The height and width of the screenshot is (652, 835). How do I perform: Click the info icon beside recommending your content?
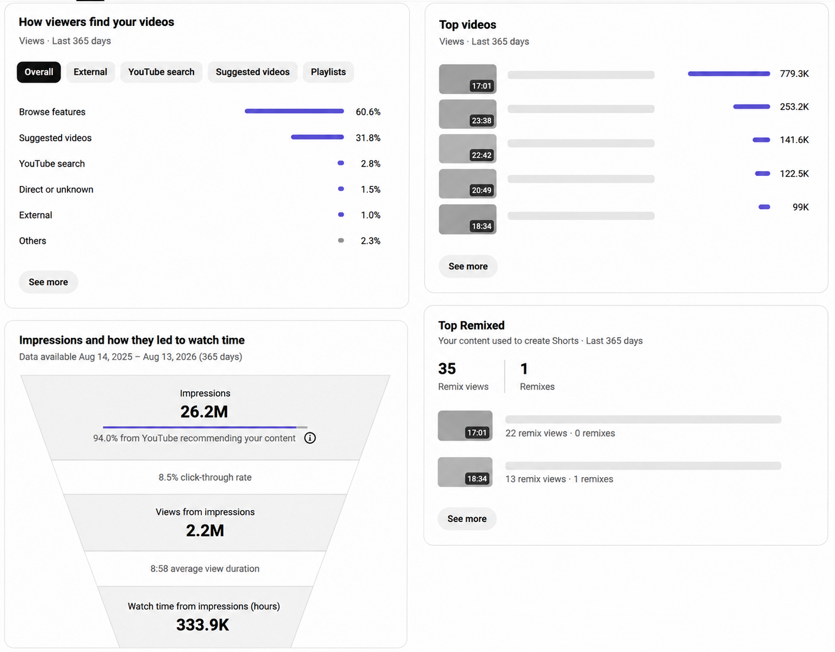310,438
